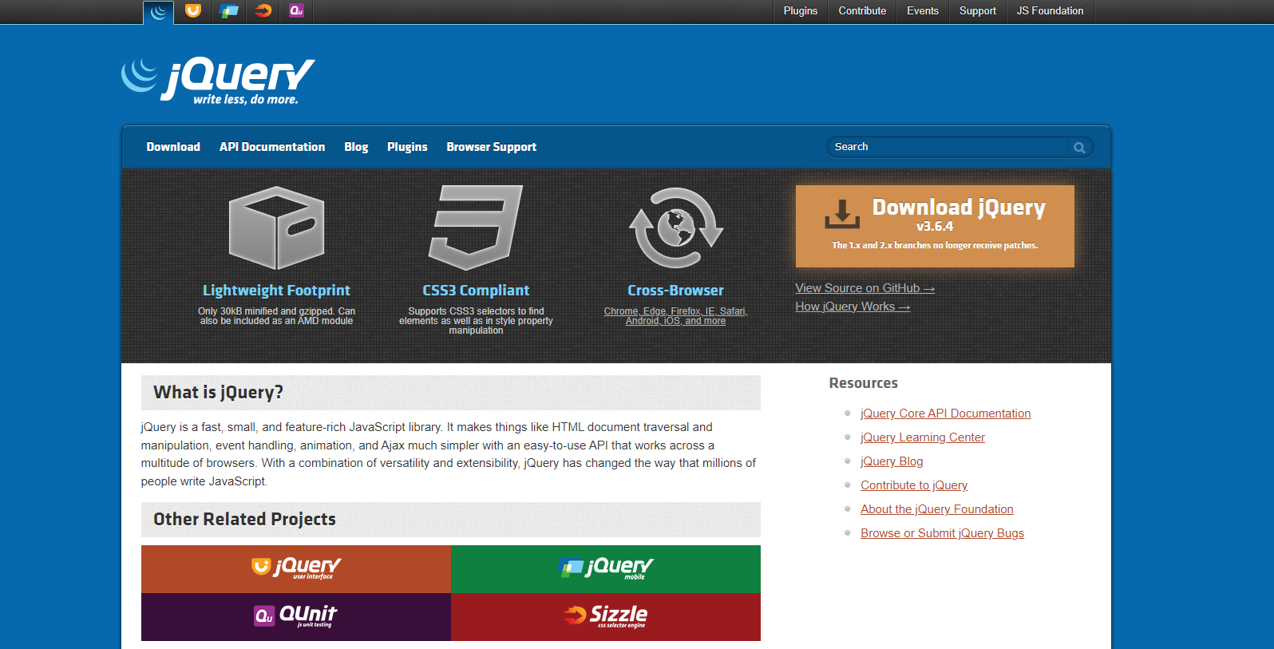Open the jQuery Blog resource link

click(x=892, y=461)
